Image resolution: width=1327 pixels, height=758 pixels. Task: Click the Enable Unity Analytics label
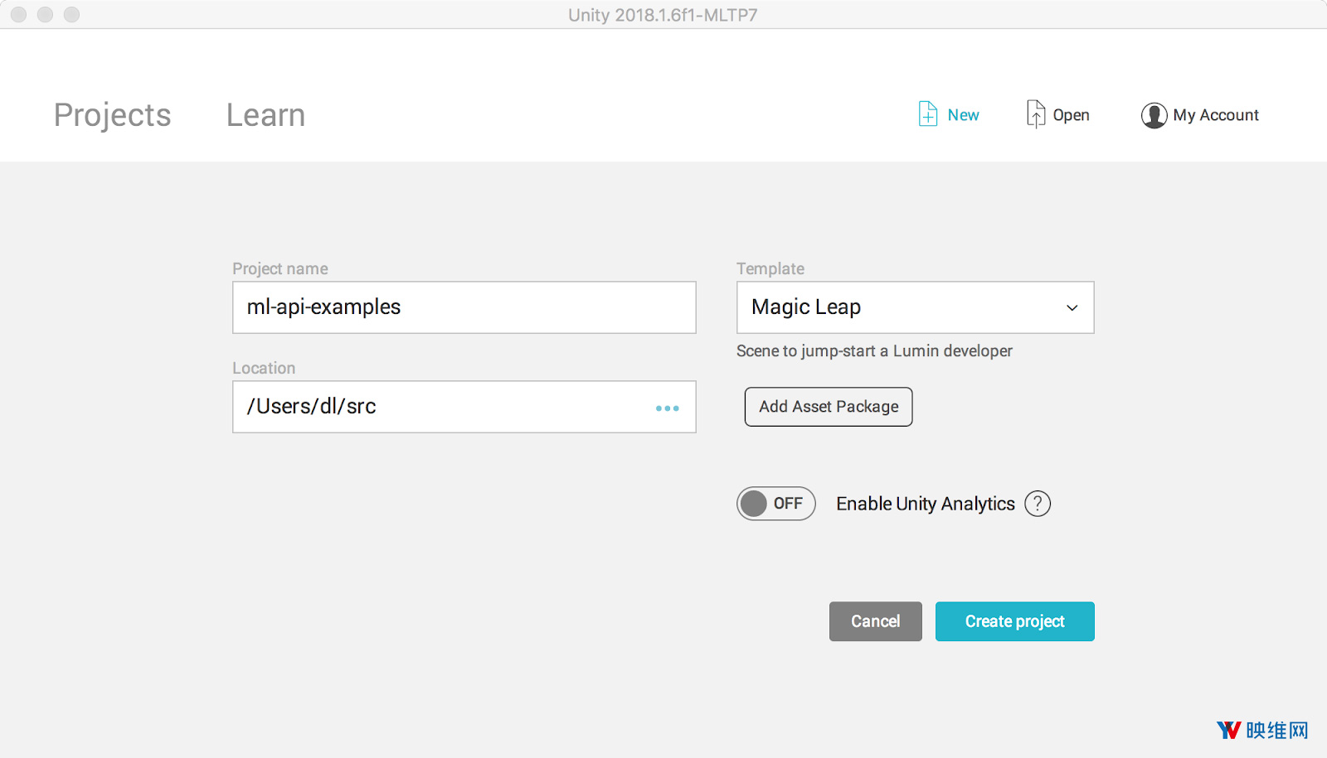(x=925, y=504)
